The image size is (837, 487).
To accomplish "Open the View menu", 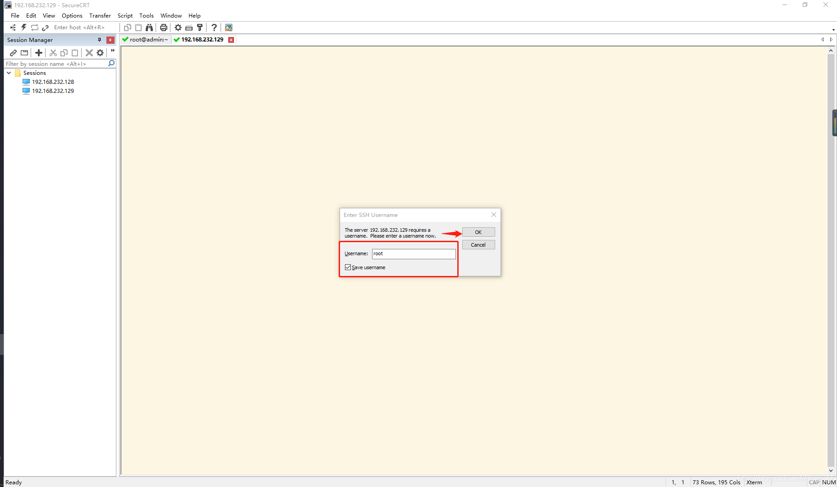I will click(49, 15).
